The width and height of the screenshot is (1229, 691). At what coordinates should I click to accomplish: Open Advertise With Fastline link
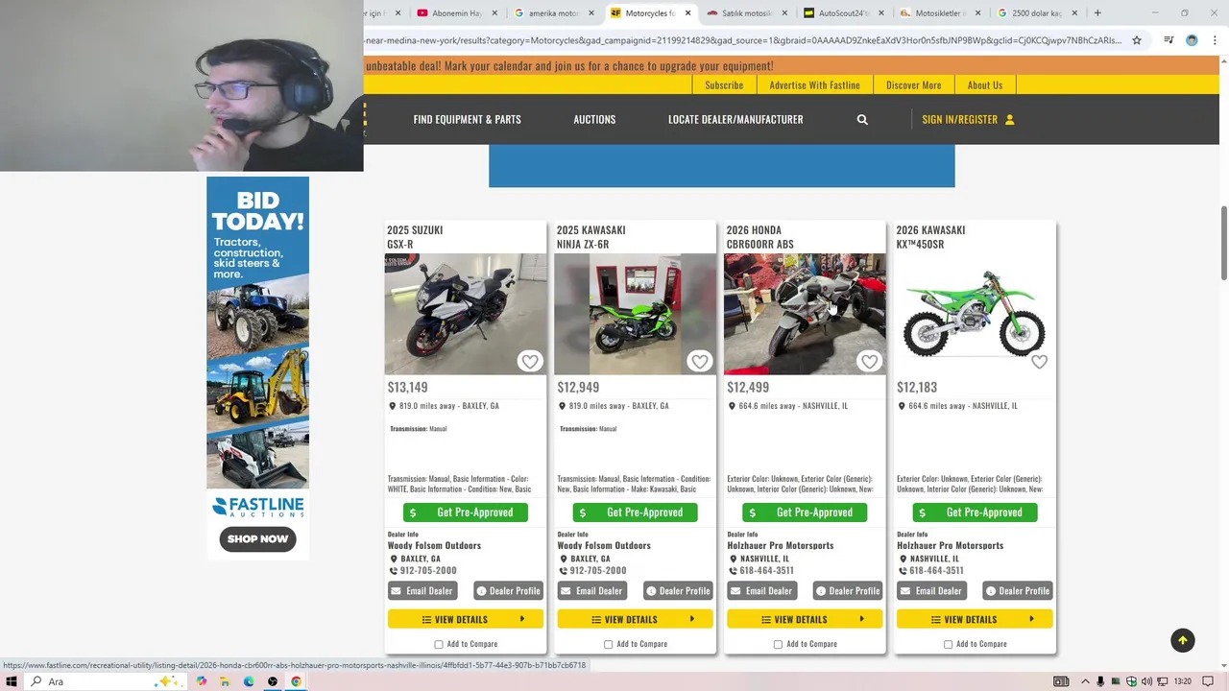pyautogui.click(x=814, y=85)
